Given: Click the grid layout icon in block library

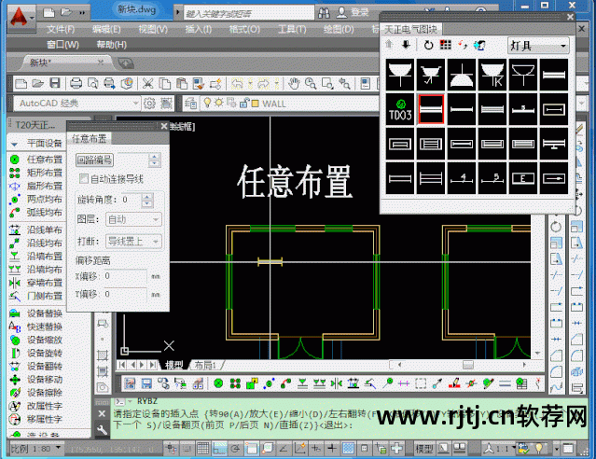Looking at the screenshot, I should 446,46.
